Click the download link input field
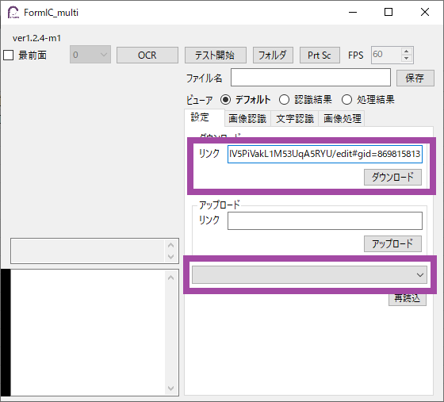 point(325,154)
